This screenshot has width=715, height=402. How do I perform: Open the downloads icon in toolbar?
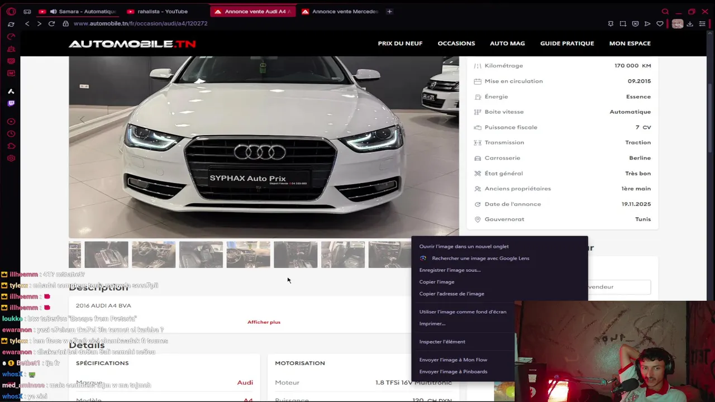[690, 23]
